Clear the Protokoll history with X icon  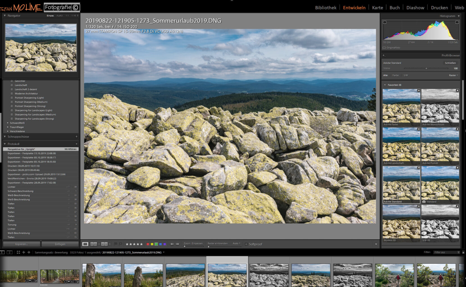click(x=76, y=144)
